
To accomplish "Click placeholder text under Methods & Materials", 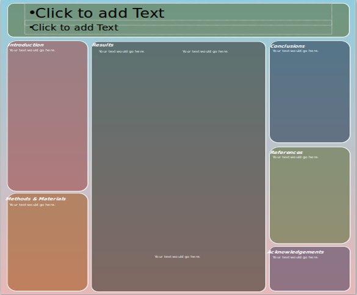I will tap(32, 205).
